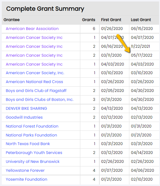Select first grant date 02/12/2020
The height and width of the screenshot is (186, 160).
(x=112, y=117)
